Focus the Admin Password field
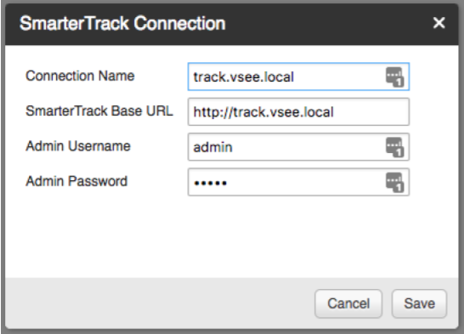The width and height of the screenshot is (464, 334). (298, 182)
